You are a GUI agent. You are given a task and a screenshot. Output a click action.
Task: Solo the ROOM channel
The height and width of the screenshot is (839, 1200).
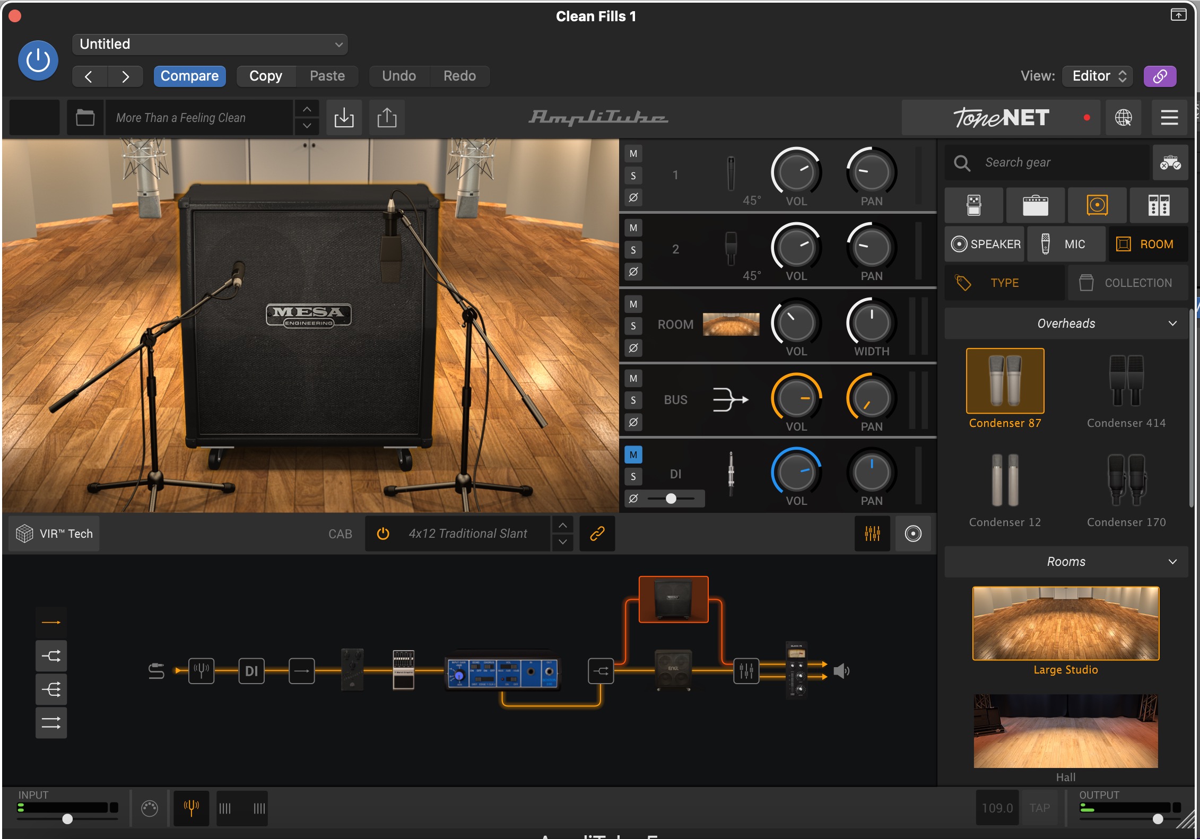[x=633, y=326]
